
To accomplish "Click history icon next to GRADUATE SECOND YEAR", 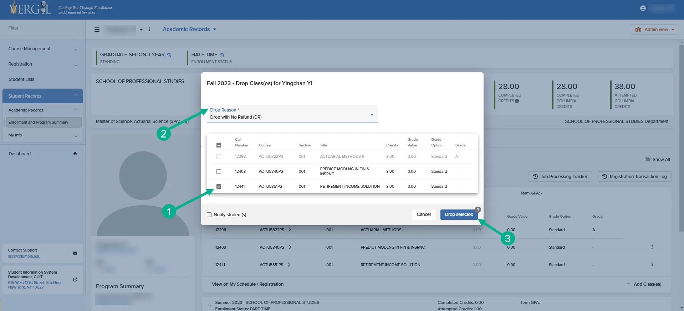I will coord(169,55).
